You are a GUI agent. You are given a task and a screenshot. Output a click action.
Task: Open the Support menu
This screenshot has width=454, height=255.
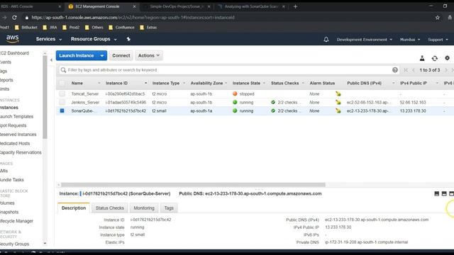point(438,40)
